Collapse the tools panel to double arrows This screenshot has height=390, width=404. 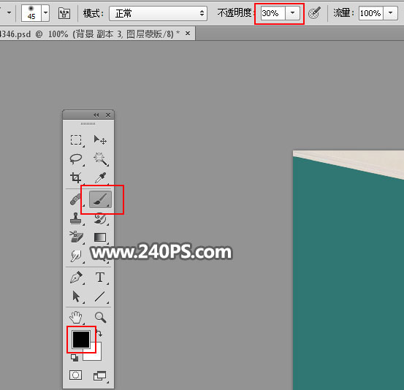point(96,115)
